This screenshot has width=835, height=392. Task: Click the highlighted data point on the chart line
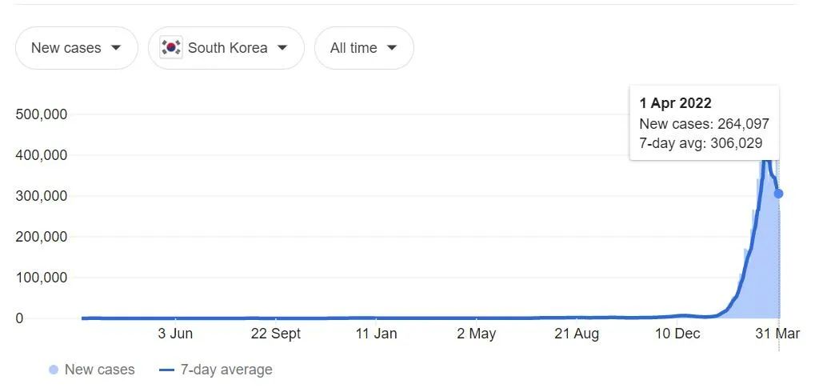pyautogui.click(x=778, y=194)
